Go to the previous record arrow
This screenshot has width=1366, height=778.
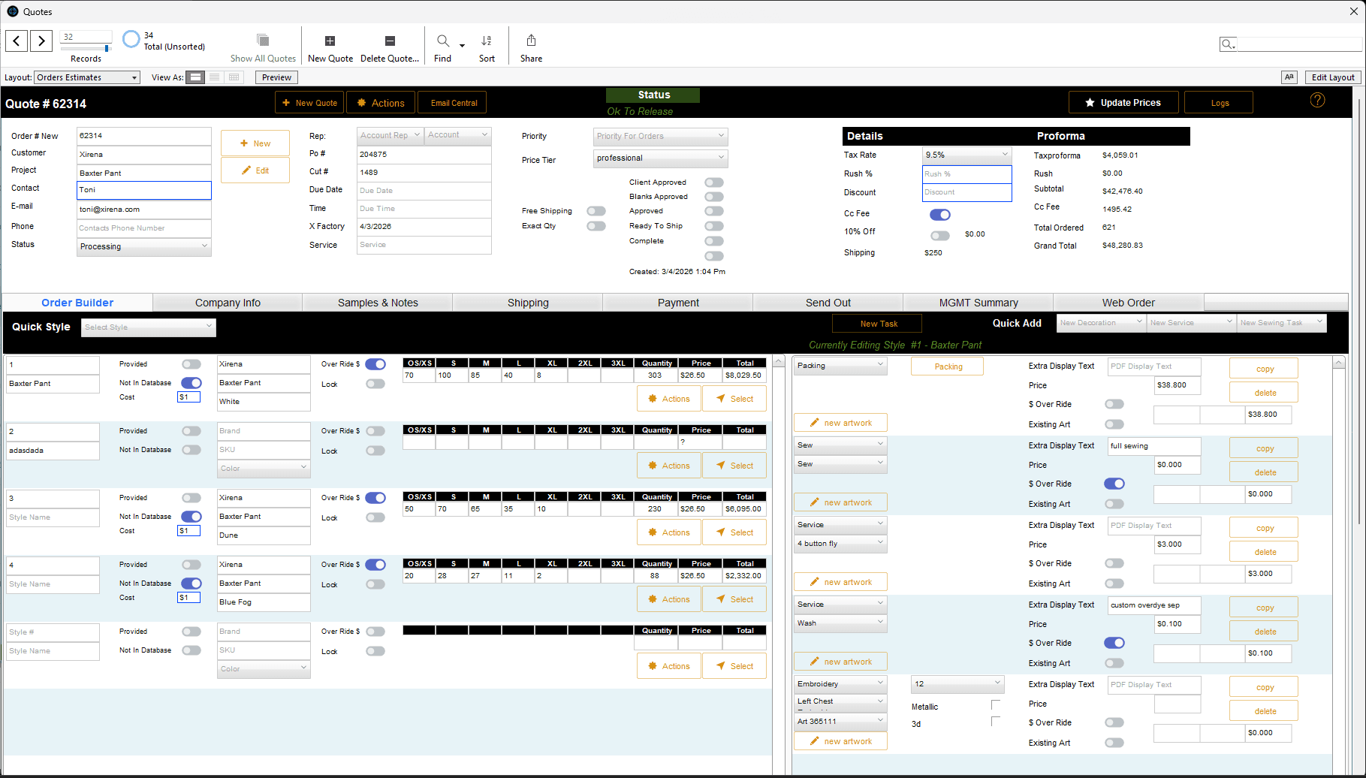point(17,41)
